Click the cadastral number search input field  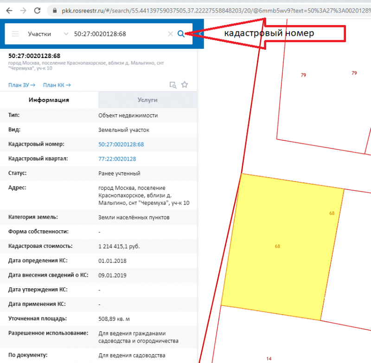[118, 34]
